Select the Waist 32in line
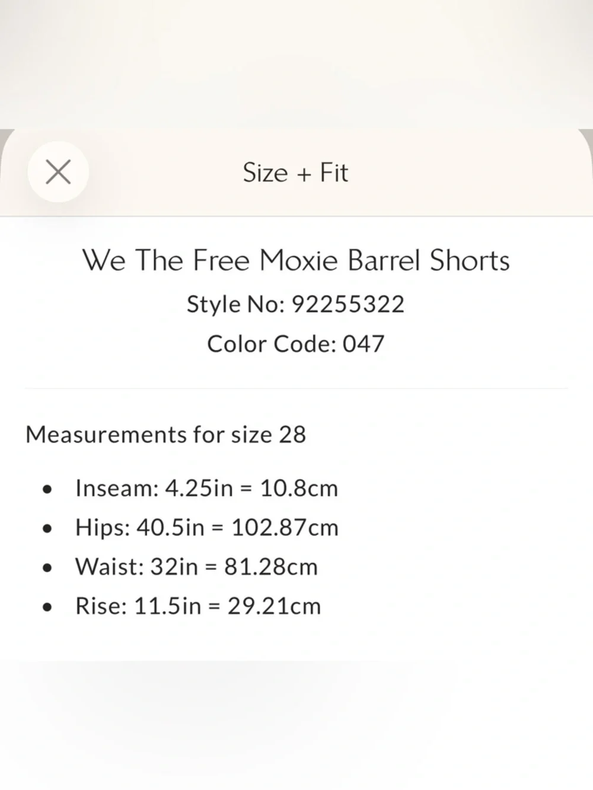The height and width of the screenshot is (790, 593). click(x=196, y=566)
